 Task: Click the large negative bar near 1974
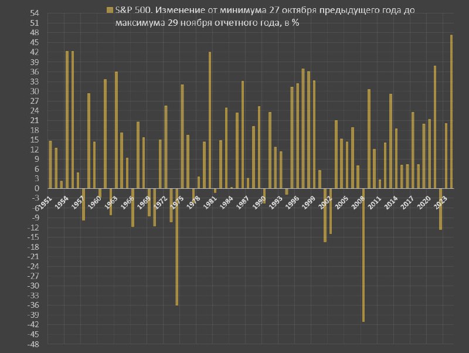(x=177, y=247)
